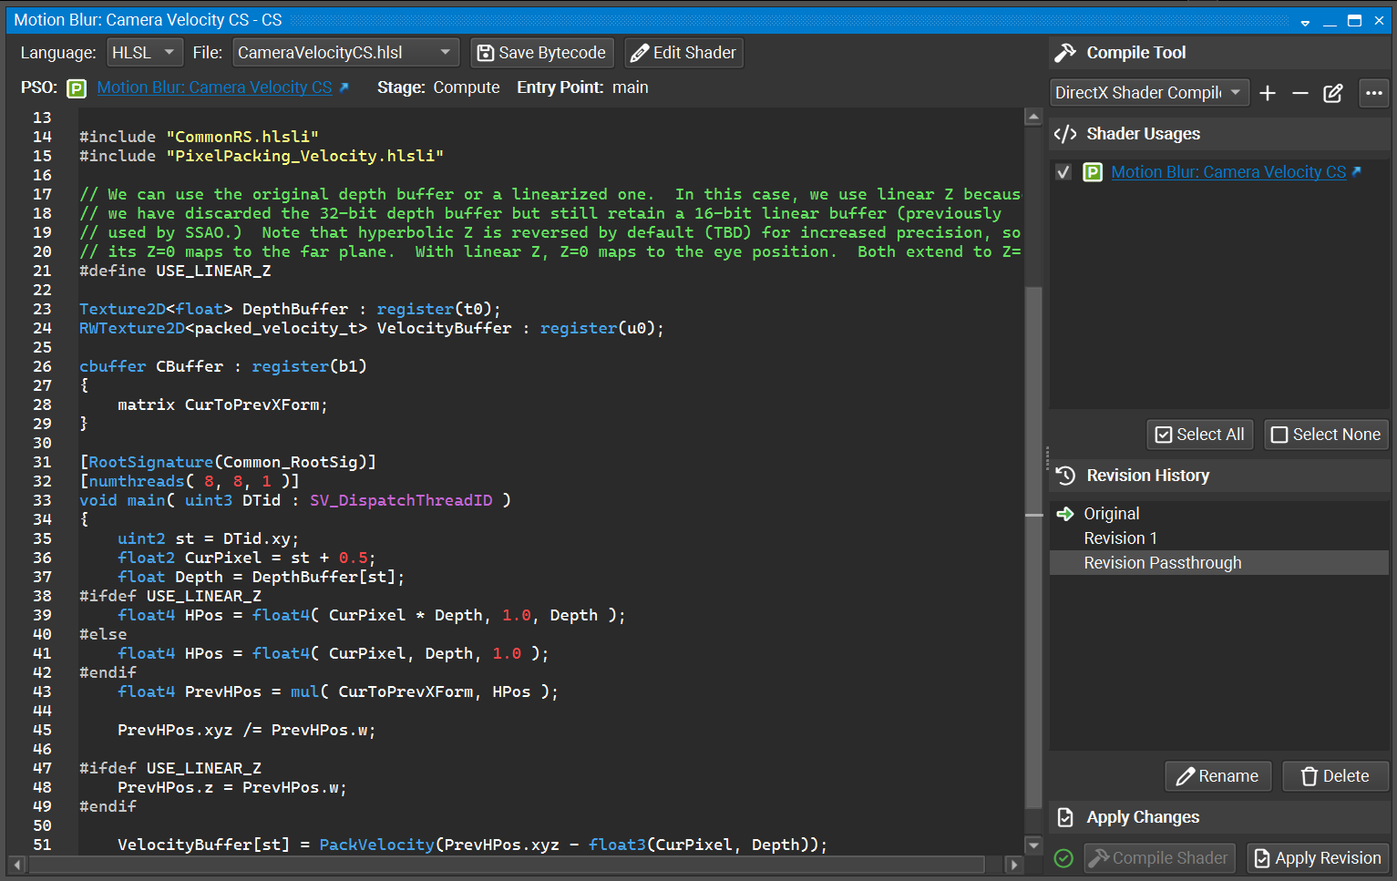Open the File dropdown showing CameraVelocityCS.hlsl
This screenshot has width=1397, height=881.
coord(345,52)
